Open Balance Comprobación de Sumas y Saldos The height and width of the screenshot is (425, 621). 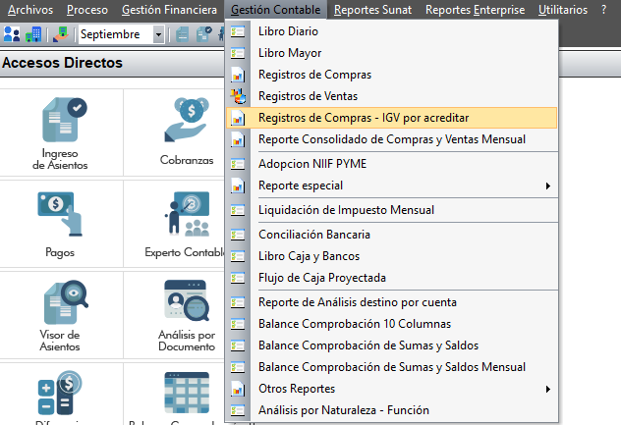(391, 345)
